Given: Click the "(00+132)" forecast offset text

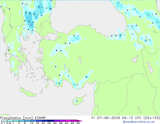Looking at the screenshot, I should pyautogui.click(x=152, y=118).
